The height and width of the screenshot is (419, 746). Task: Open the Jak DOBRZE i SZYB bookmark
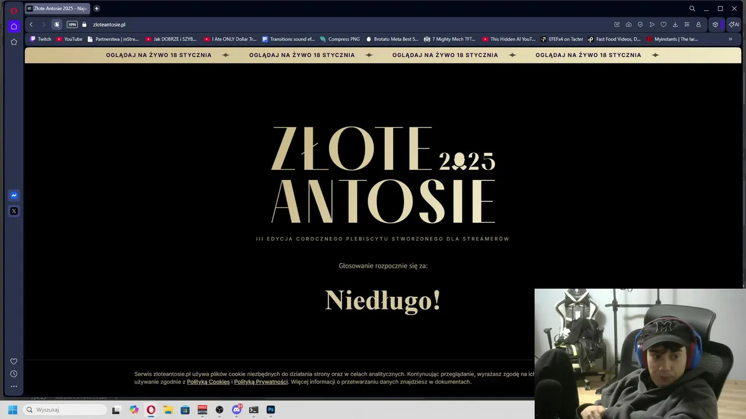[171, 39]
